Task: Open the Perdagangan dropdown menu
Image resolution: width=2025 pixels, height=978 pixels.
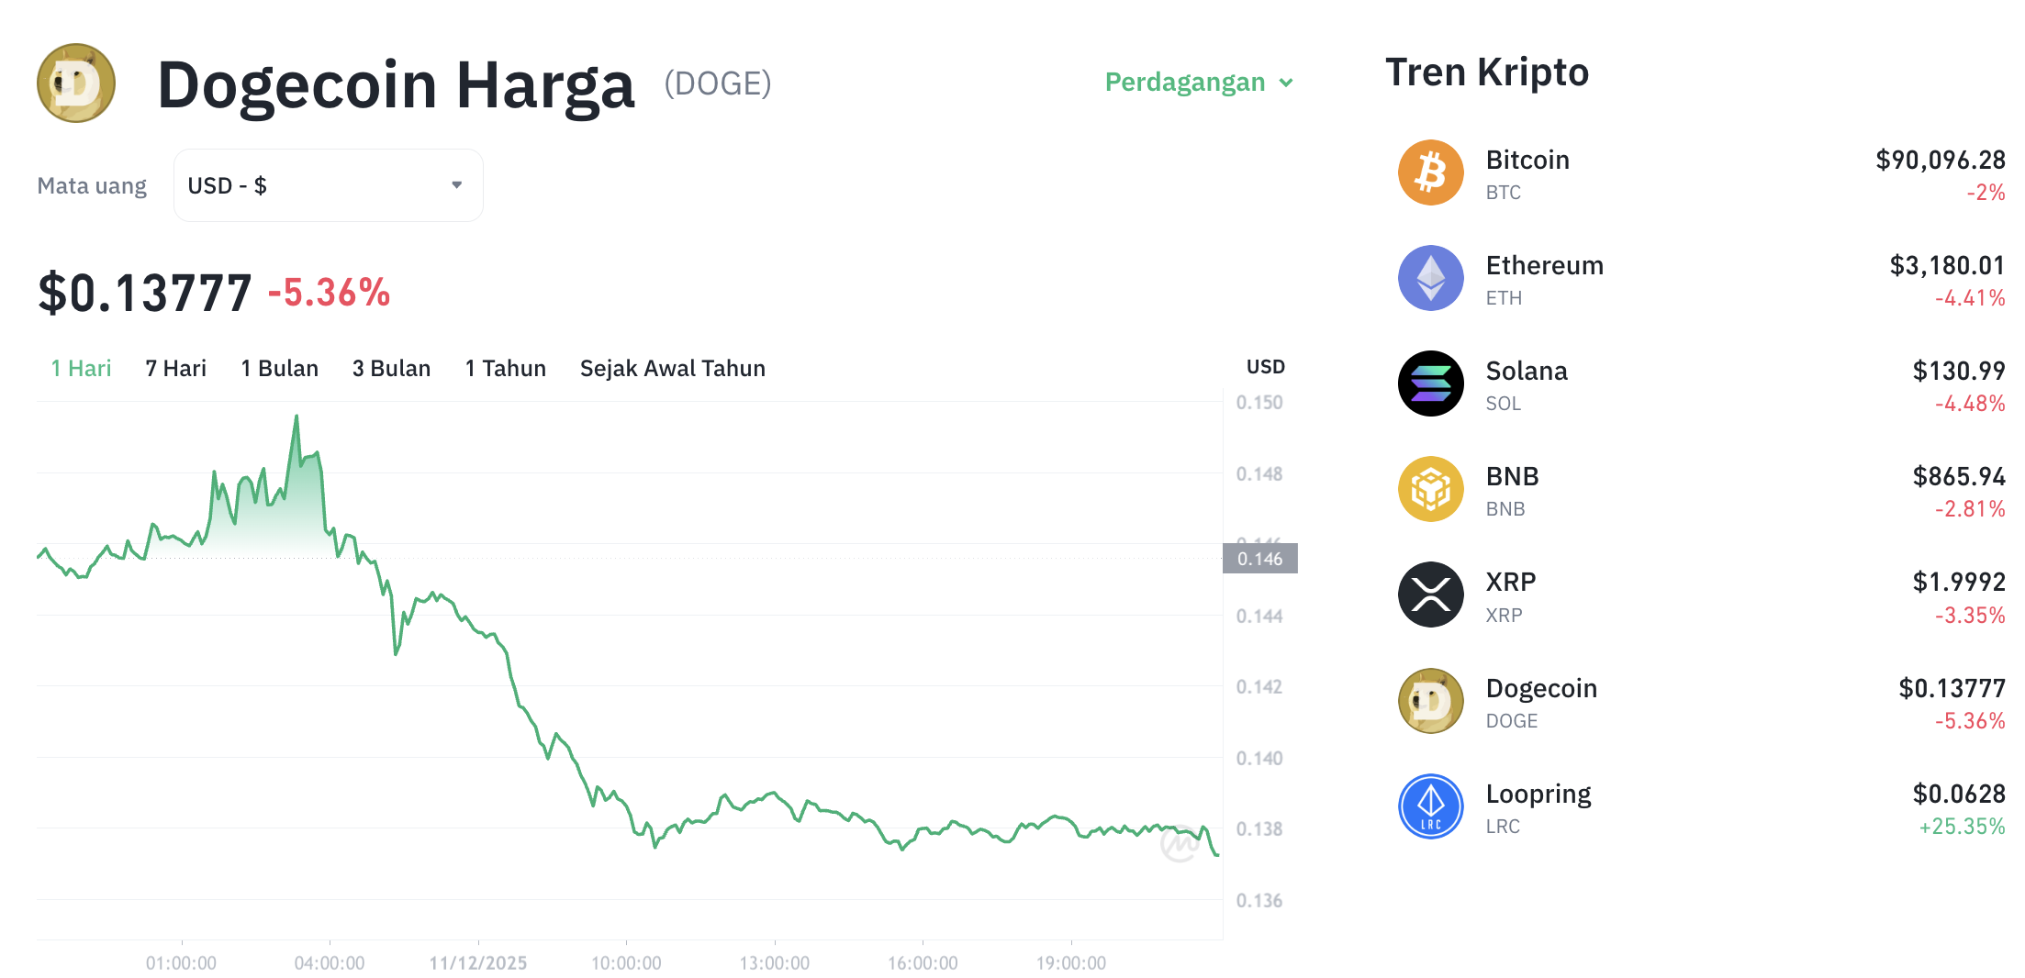Action: 1198,83
